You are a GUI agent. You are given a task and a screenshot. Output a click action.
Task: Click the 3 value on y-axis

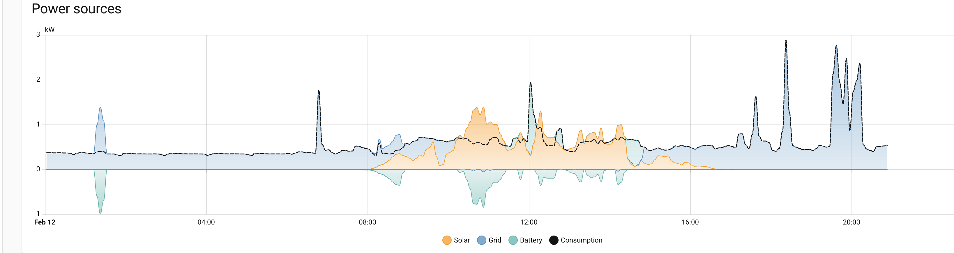click(38, 34)
